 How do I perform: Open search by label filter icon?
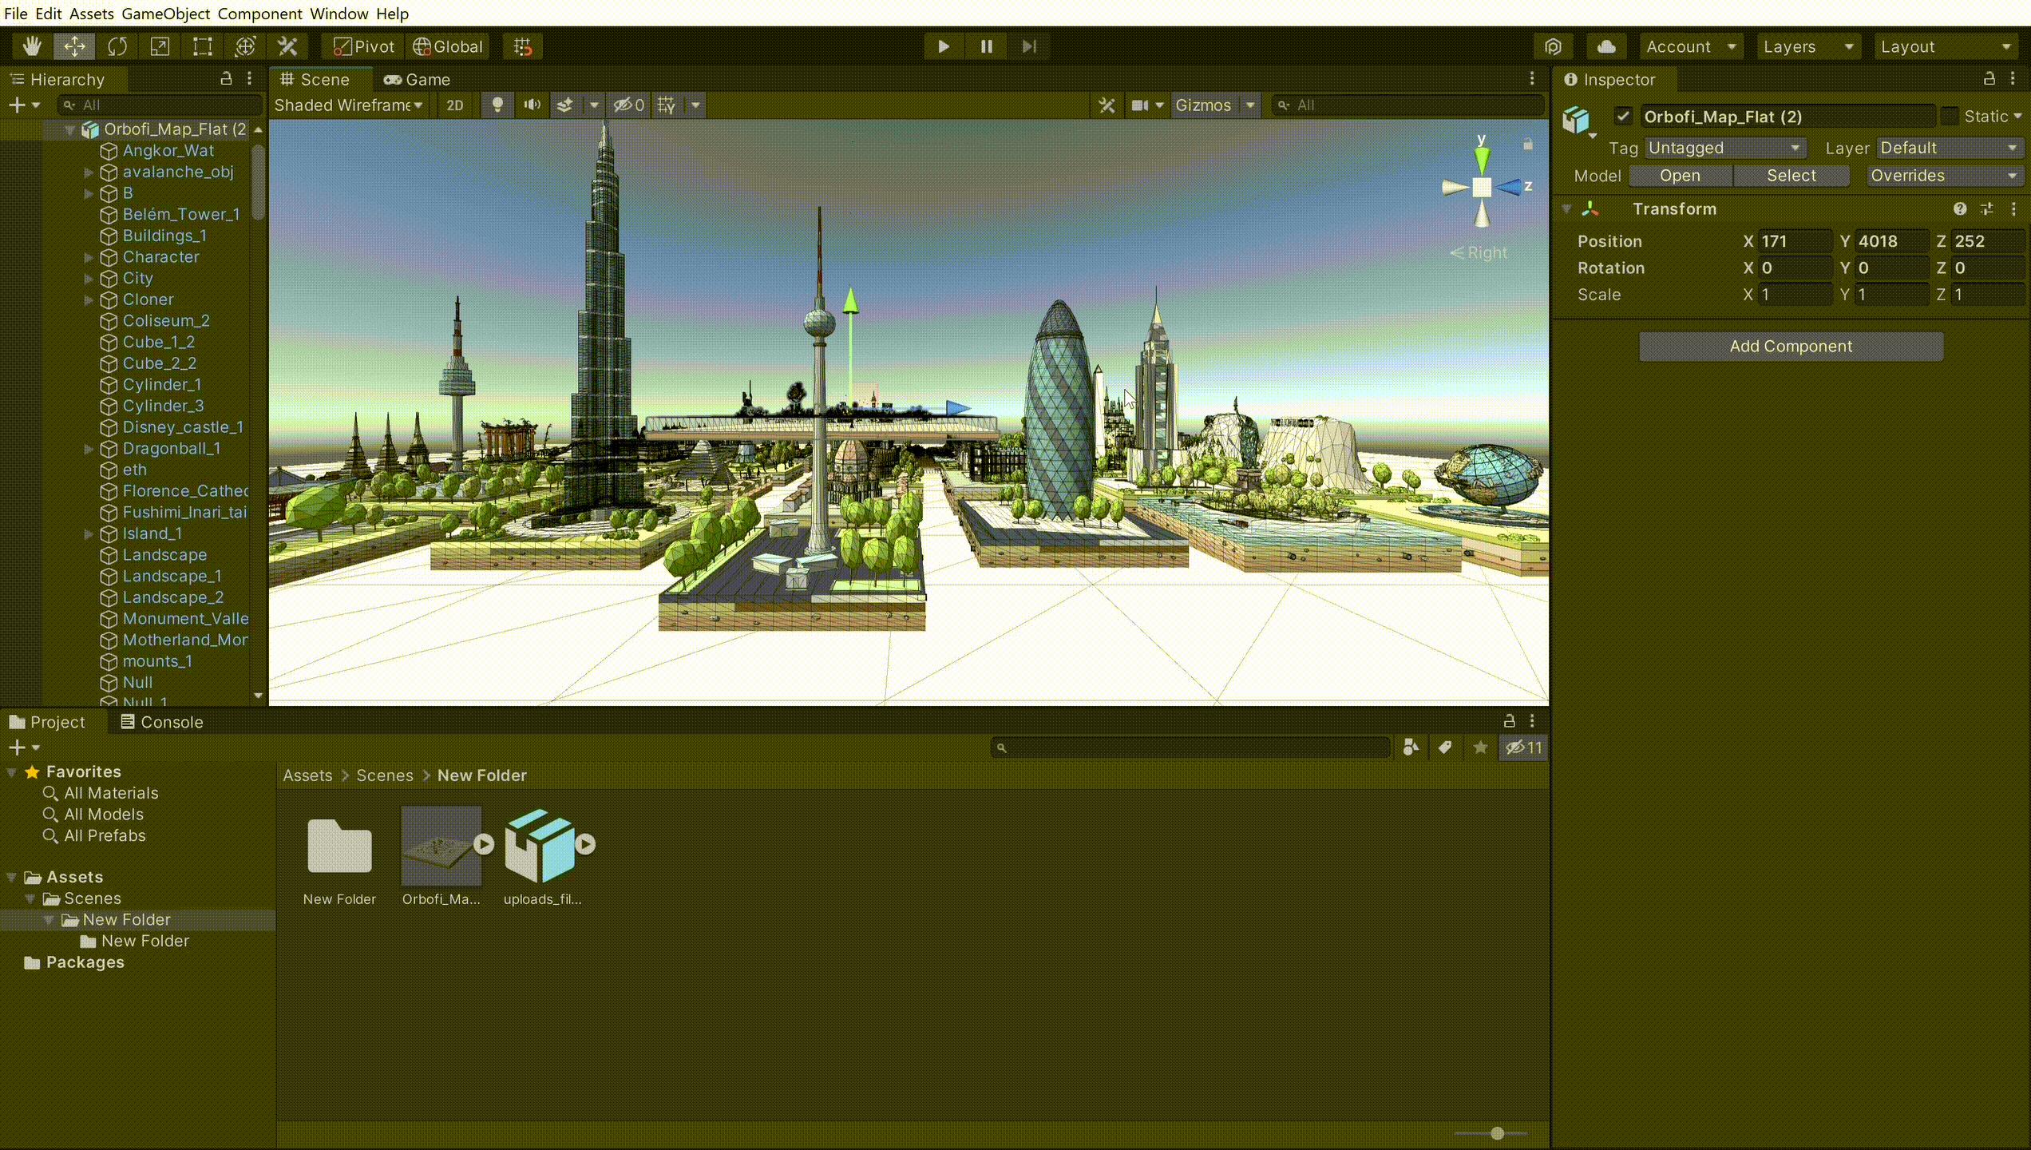[1445, 747]
